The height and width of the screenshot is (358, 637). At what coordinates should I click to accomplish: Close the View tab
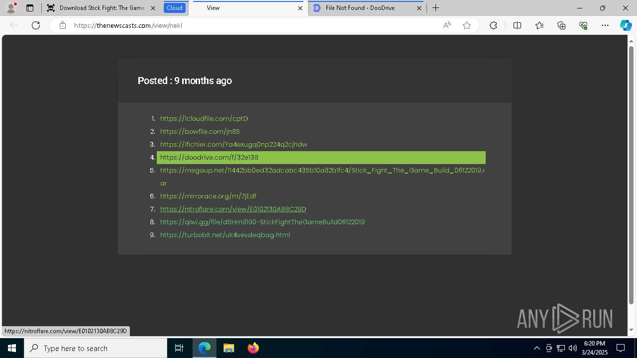pos(300,8)
